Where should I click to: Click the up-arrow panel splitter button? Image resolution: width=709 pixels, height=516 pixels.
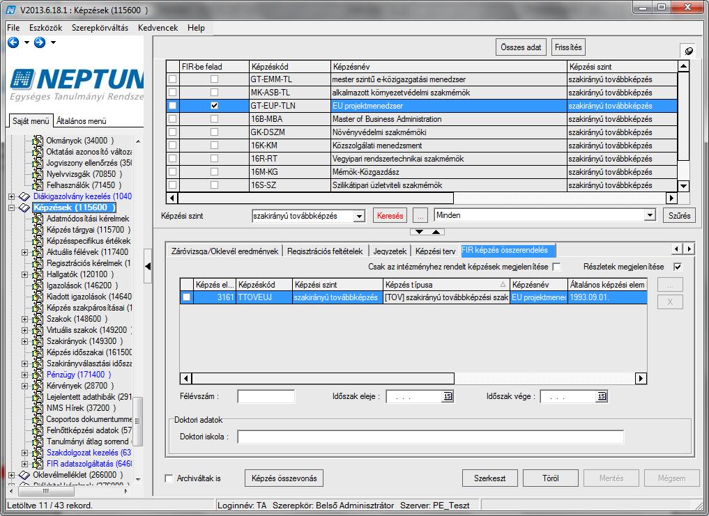point(436,232)
